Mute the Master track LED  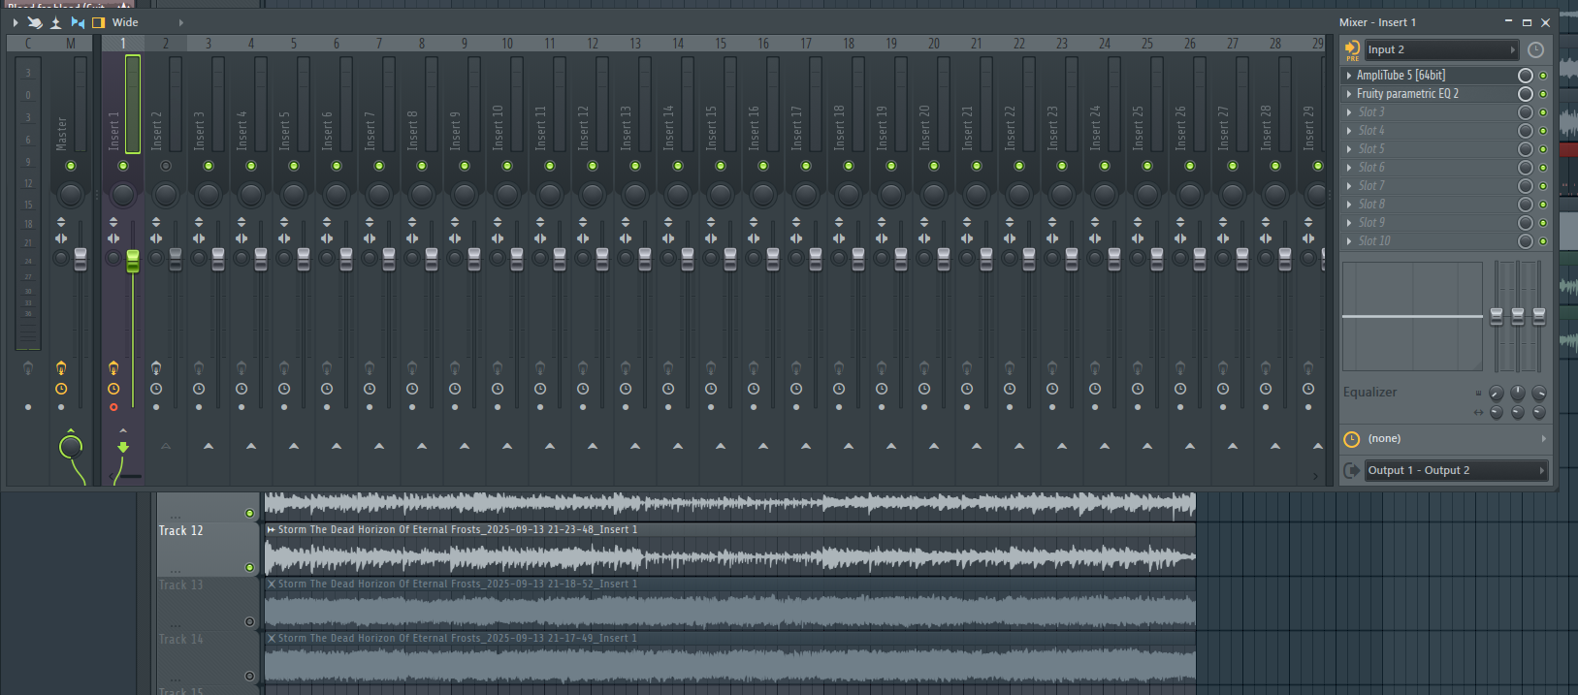tap(71, 166)
